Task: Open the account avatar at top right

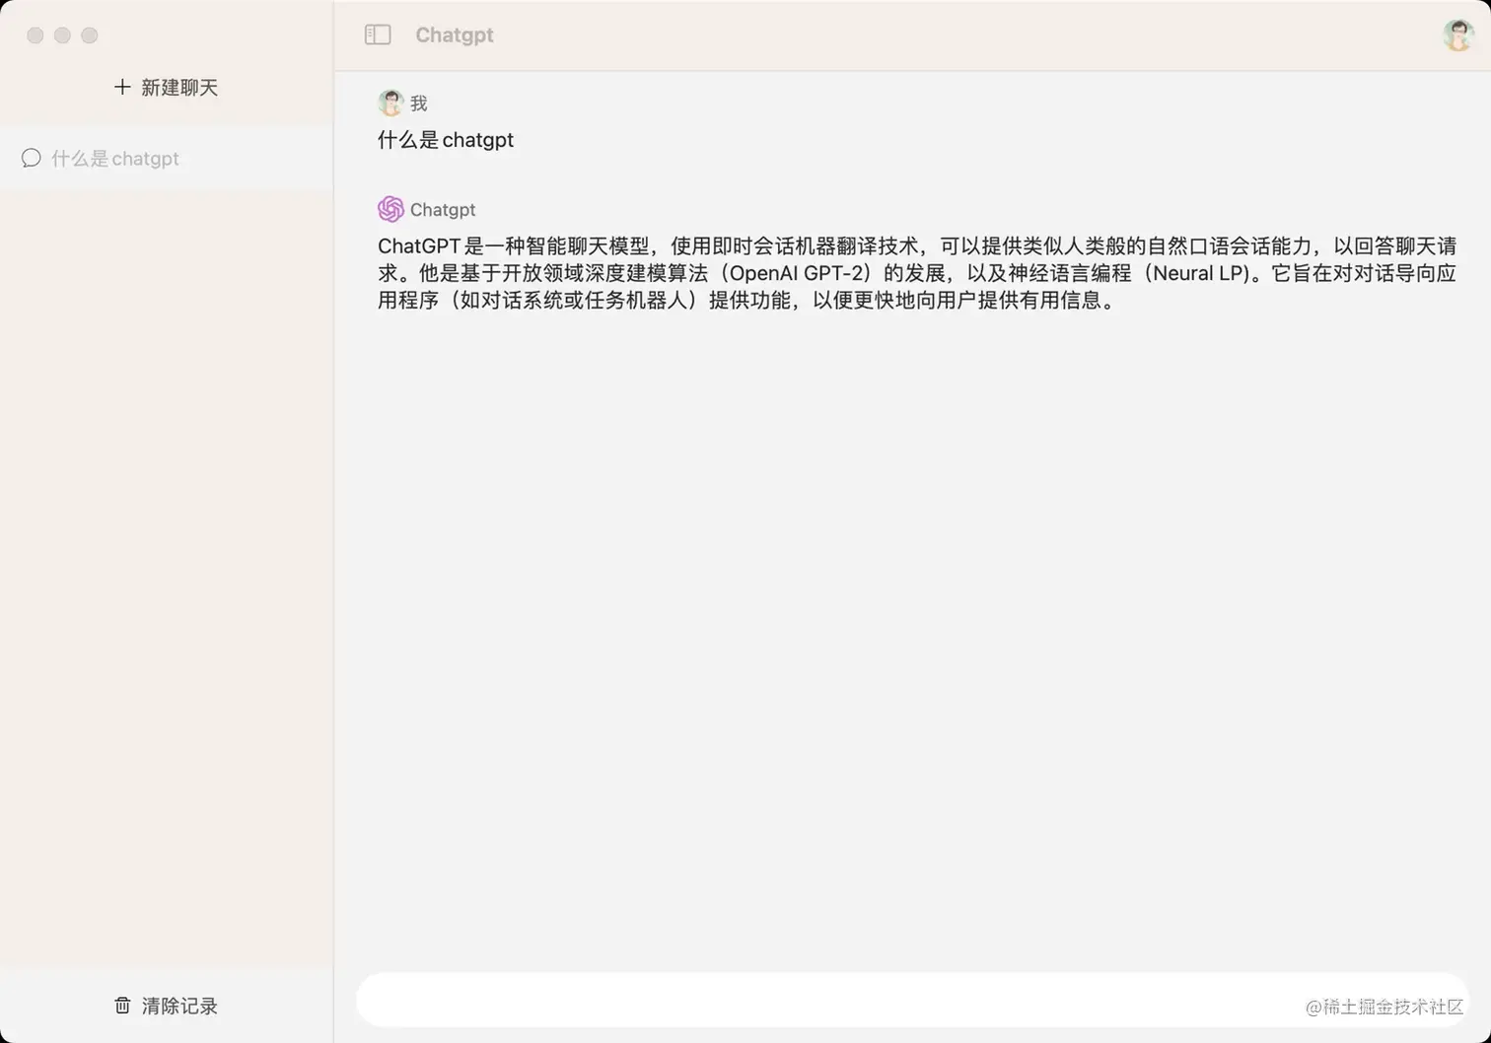Action: coord(1456,35)
